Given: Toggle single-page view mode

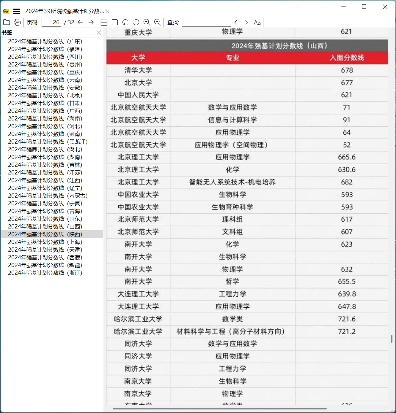Looking at the screenshot, I should pyautogui.click(x=114, y=22).
